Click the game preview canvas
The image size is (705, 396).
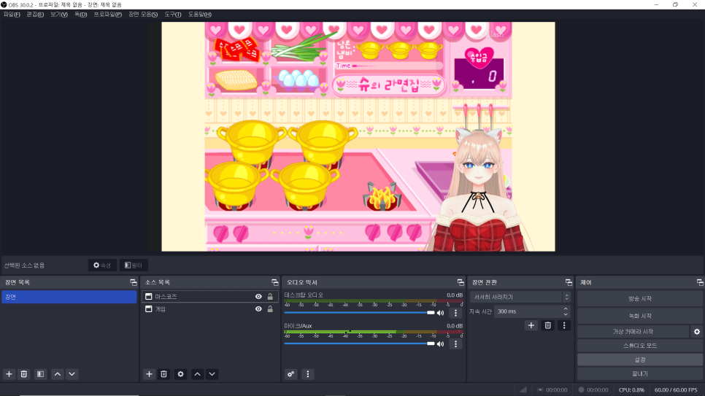[358, 136]
